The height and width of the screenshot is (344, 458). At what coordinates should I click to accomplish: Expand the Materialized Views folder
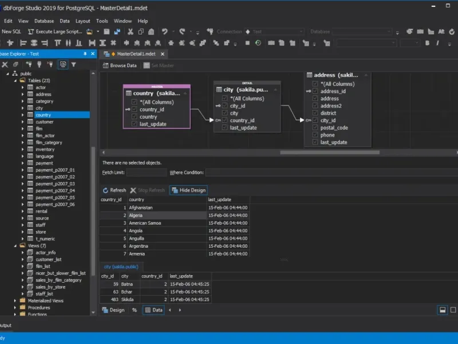coord(15,300)
